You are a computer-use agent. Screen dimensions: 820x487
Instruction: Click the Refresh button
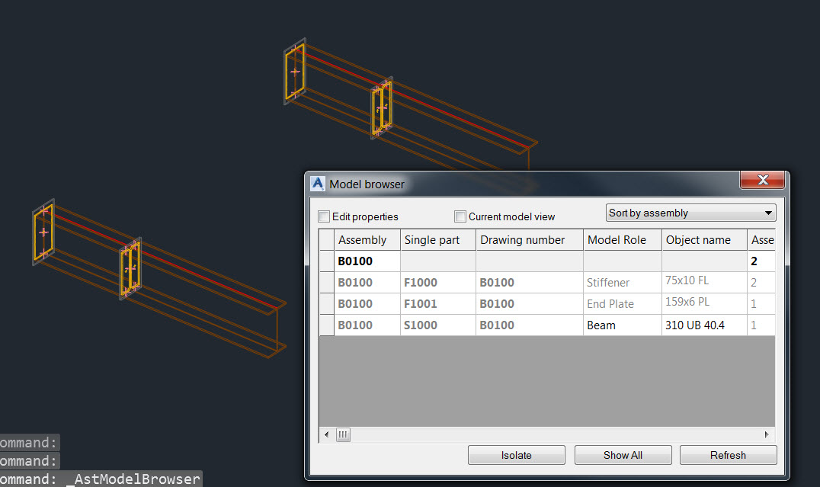(728, 455)
